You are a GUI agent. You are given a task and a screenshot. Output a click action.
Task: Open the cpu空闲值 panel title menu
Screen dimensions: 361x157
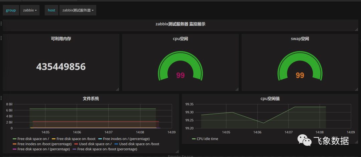[x=270, y=99]
